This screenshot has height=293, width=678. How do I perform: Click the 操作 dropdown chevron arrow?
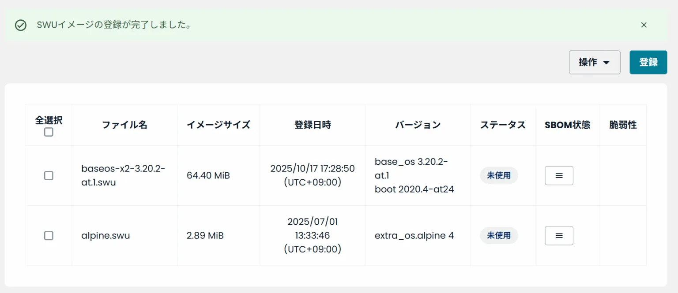click(606, 62)
